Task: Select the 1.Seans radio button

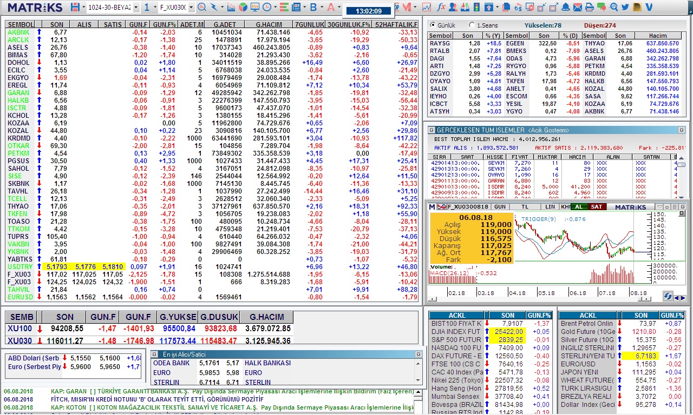Action: (x=472, y=25)
